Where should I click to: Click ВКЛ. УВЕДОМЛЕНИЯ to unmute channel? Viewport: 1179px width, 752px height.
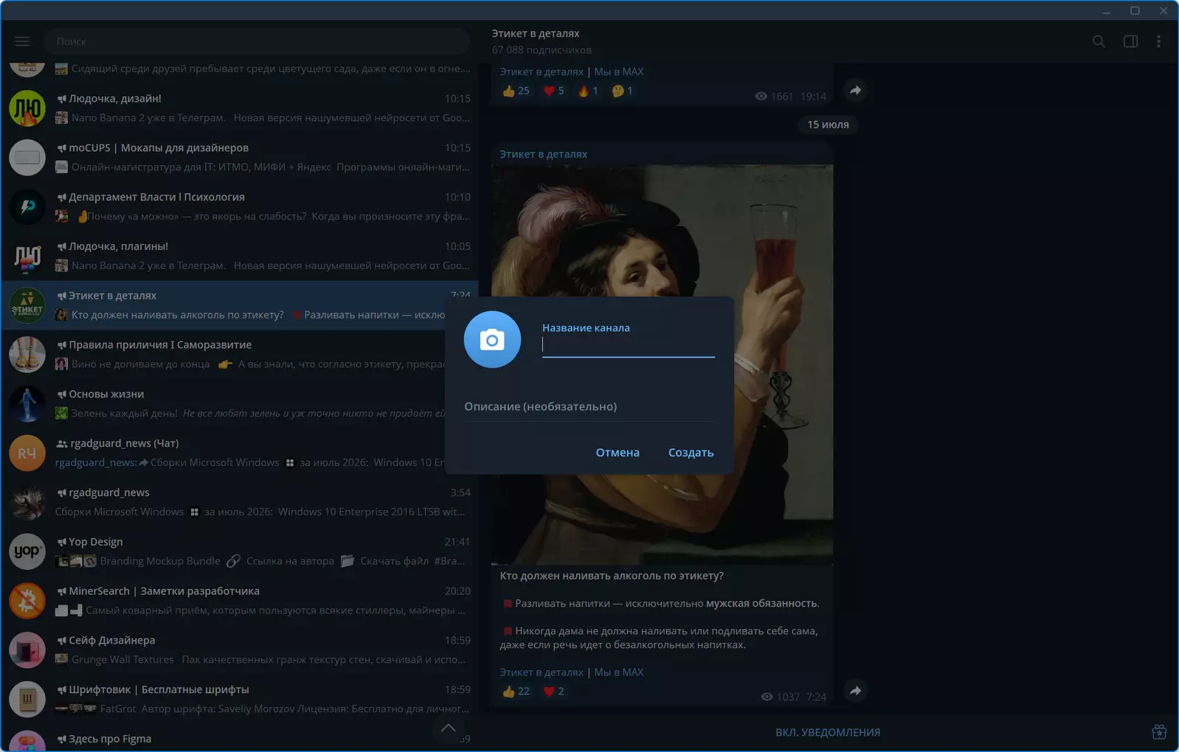click(827, 732)
